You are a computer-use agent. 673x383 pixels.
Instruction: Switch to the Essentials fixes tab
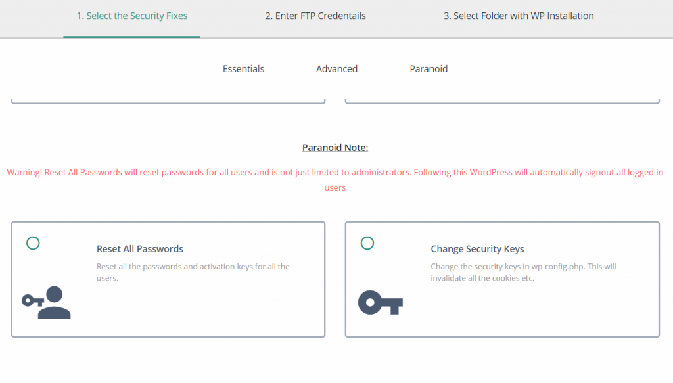click(x=243, y=68)
